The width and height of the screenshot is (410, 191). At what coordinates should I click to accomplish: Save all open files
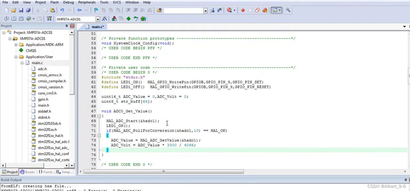tap(28, 10)
